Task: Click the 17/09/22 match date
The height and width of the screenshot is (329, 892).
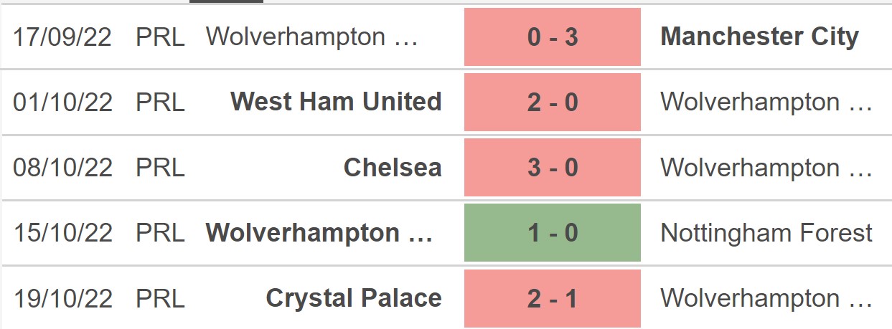Action: pyautogui.click(x=62, y=37)
